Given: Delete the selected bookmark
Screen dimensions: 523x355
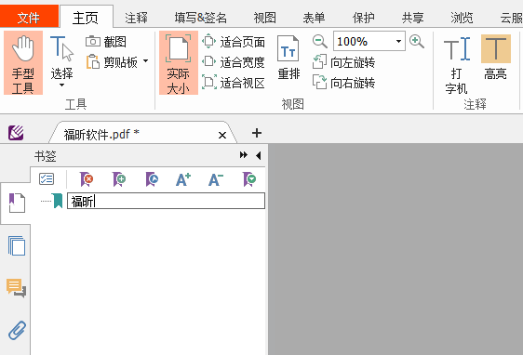Looking at the screenshot, I should (87, 179).
